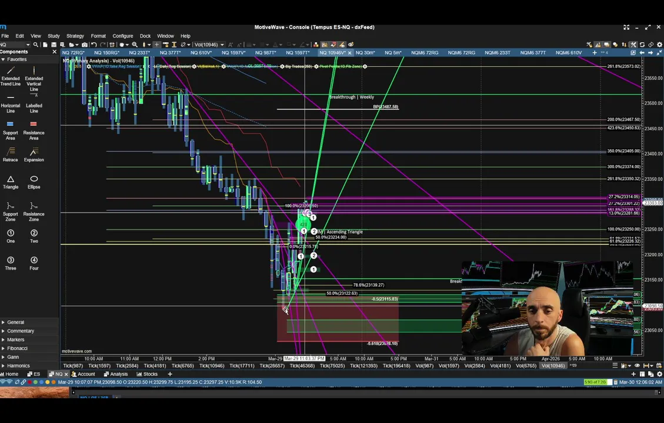Choose the Triangle shape tool
664x423 pixels.
(x=11, y=182)
